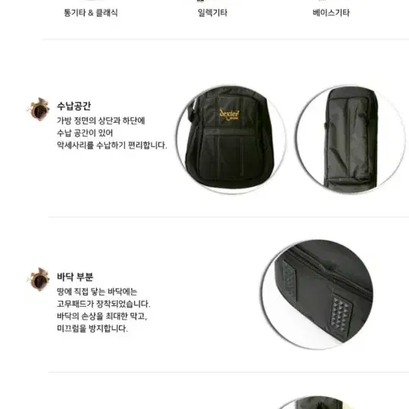
Task: Open the rubber pad bottom photo
Action: [317, 294]
